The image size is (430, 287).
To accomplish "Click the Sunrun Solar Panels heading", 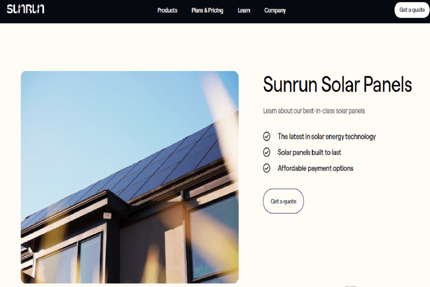I will click(337, 85).
